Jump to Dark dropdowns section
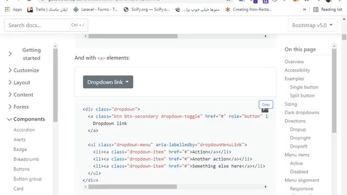This screenshot has width=347, height=195. (302, 113)
